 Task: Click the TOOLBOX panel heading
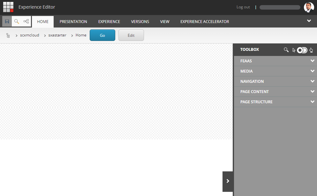(250, 50)
